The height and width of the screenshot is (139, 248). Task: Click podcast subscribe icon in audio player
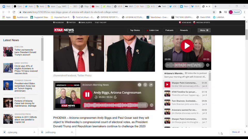click(145, 85)
